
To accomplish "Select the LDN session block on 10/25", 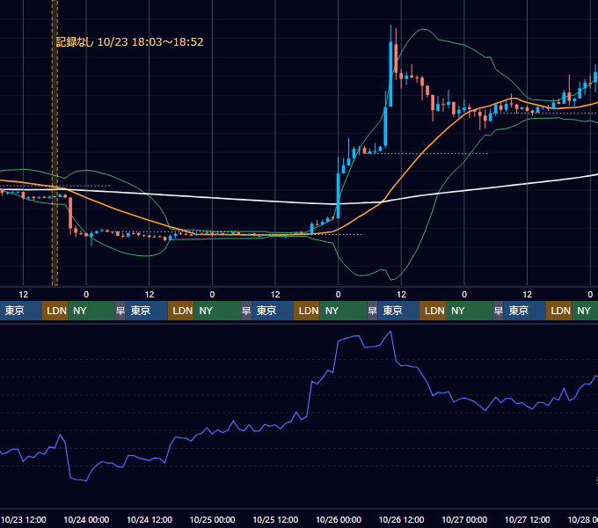I will click(x=307, y=311).
